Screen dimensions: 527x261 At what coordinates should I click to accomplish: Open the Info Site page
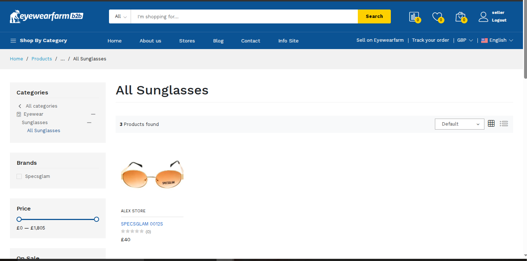click(x=288, y=41)
